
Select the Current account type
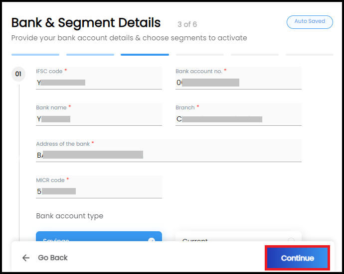pos(238,237)
